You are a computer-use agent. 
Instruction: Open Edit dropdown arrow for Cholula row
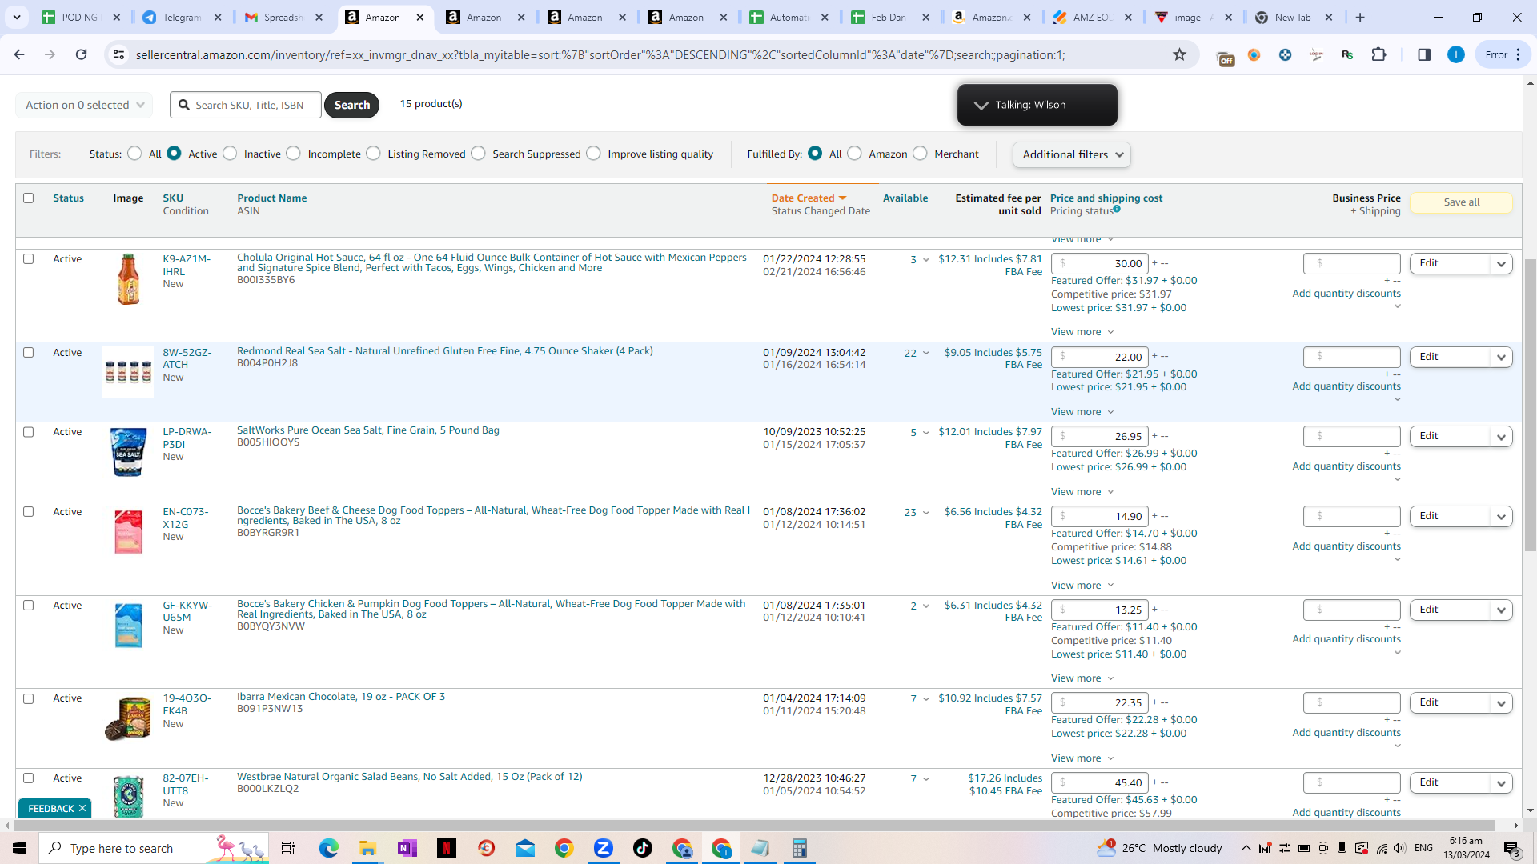pyautogui.click(x=1501, y=264)
